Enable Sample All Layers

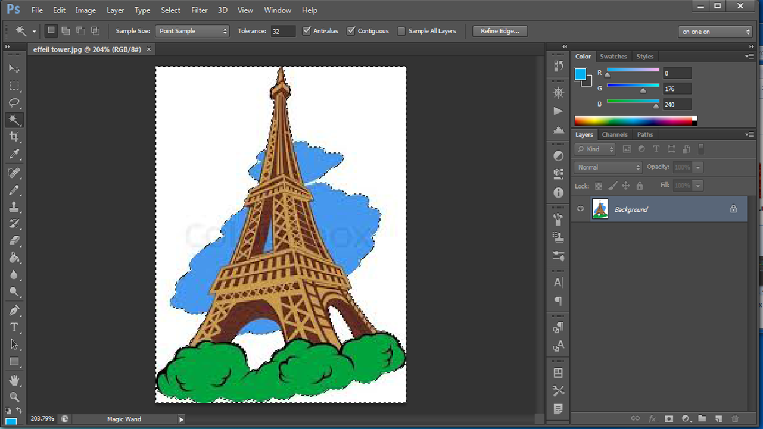[401, 30]
